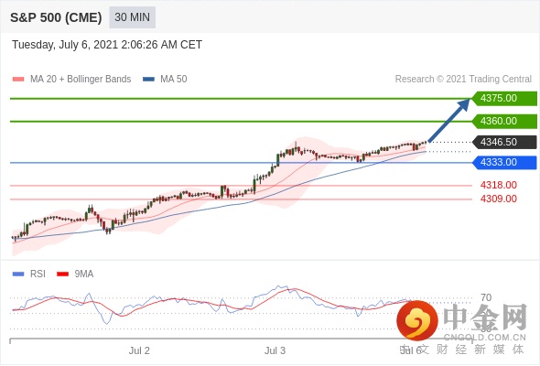Click the RSI legend label
The height and width of the screenshot is (366, 540).
pos(38,274)
